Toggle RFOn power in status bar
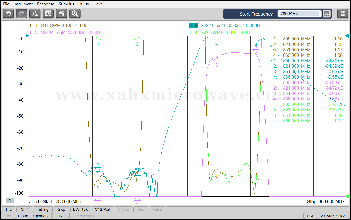The width and height of the screenshot is (351, 220). click(23, 216)
